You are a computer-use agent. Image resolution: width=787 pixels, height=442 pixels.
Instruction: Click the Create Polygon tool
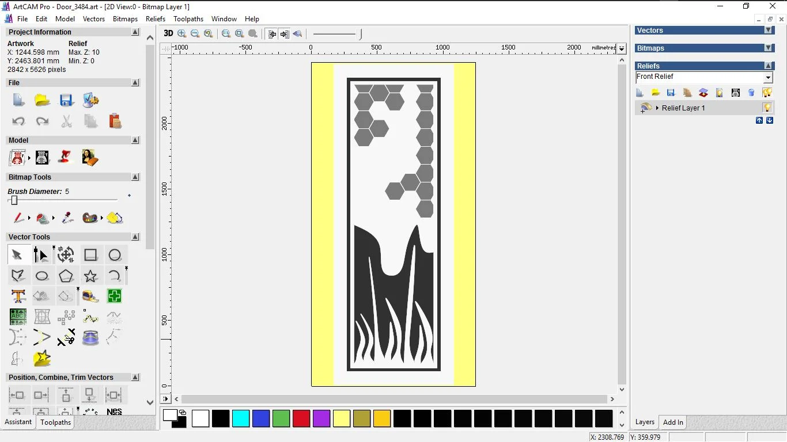click(x=66, y=276)
